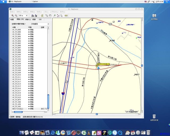
Task: Switch to the 航跡 tab
Action: [x=34, y=19]
